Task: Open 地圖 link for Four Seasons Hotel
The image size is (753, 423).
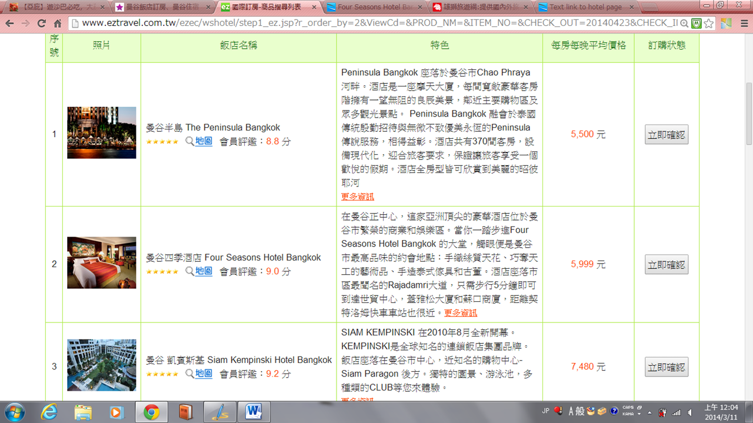Action: 204,271
